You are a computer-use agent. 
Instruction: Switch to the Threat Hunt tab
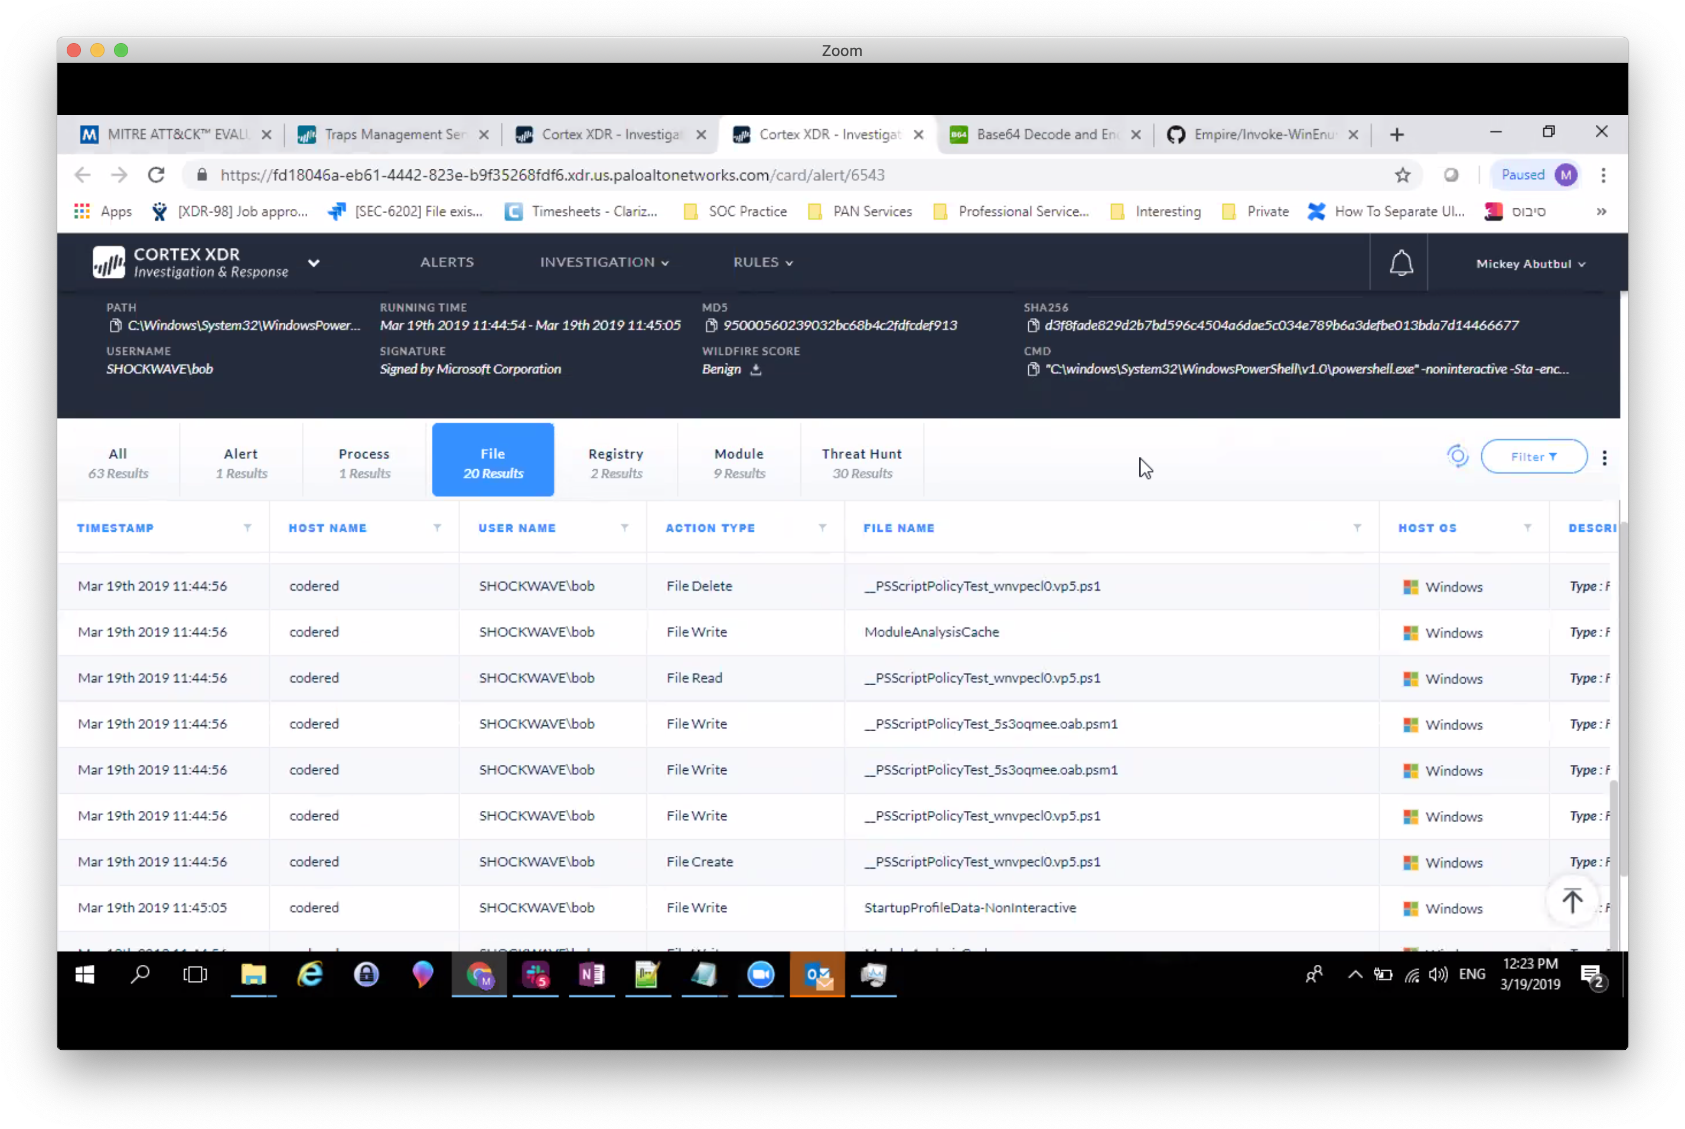862,463
